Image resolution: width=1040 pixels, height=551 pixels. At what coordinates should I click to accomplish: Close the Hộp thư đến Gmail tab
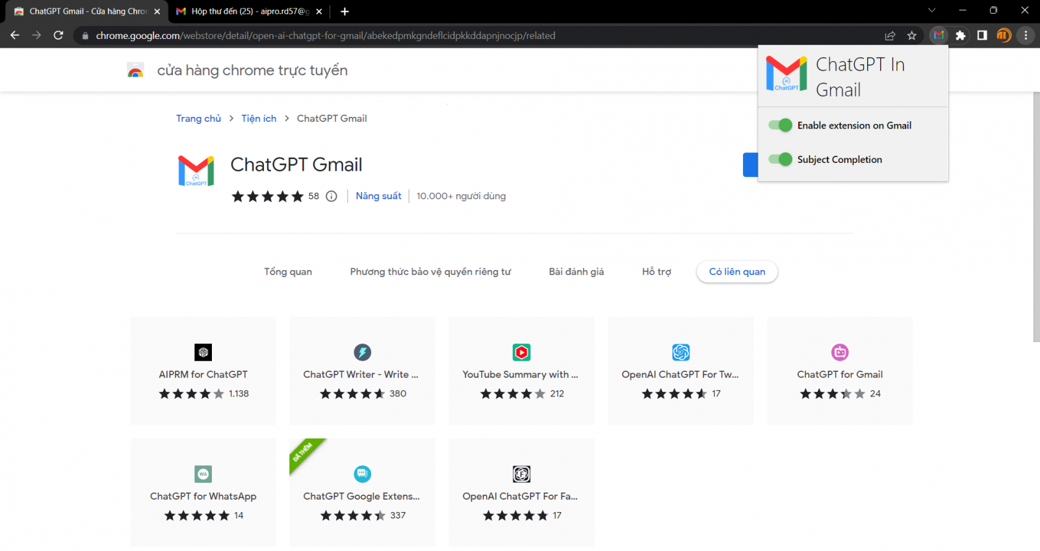(x=318, y=11)
